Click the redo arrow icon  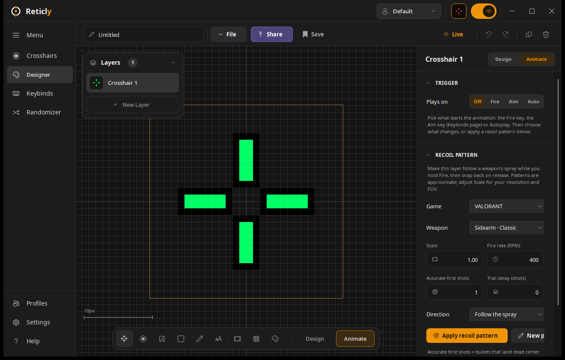506,34
